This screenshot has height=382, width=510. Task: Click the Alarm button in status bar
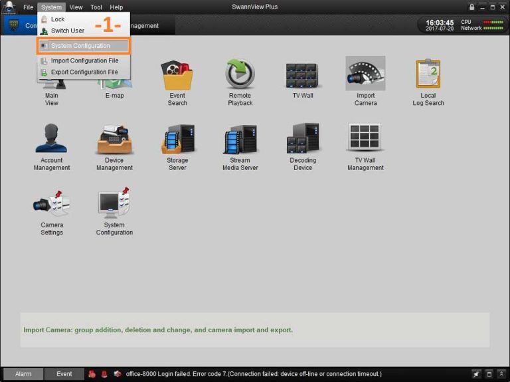coord(23,374)
